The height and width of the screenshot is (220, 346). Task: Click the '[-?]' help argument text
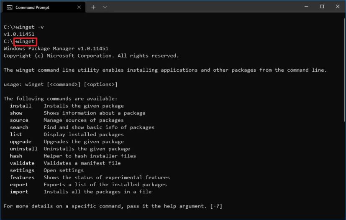tap(216, 206)
